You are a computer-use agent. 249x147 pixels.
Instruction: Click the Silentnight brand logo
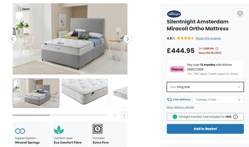pos(174,14)
